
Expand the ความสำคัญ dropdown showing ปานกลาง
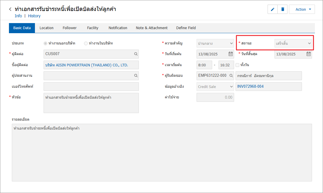[x=215, y=43]
